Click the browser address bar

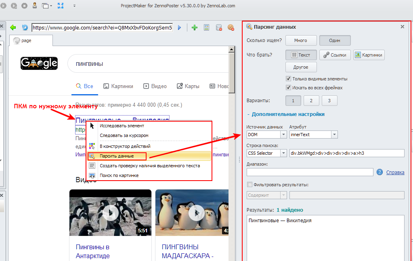coord(102,28)
